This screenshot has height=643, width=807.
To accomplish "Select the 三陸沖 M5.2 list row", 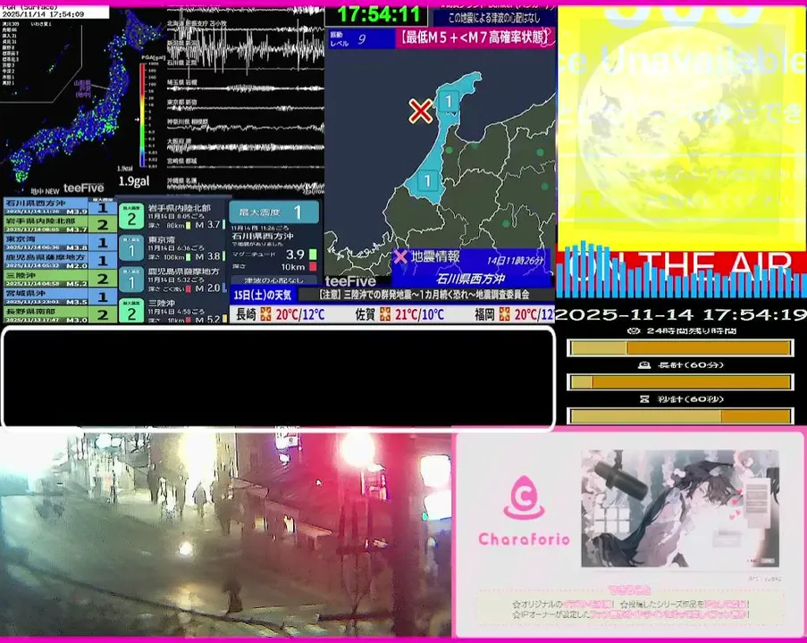I will (60, 279).
